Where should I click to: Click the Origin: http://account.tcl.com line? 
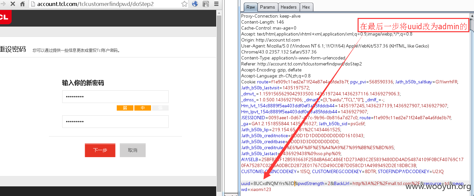click(x=270, y=40)
